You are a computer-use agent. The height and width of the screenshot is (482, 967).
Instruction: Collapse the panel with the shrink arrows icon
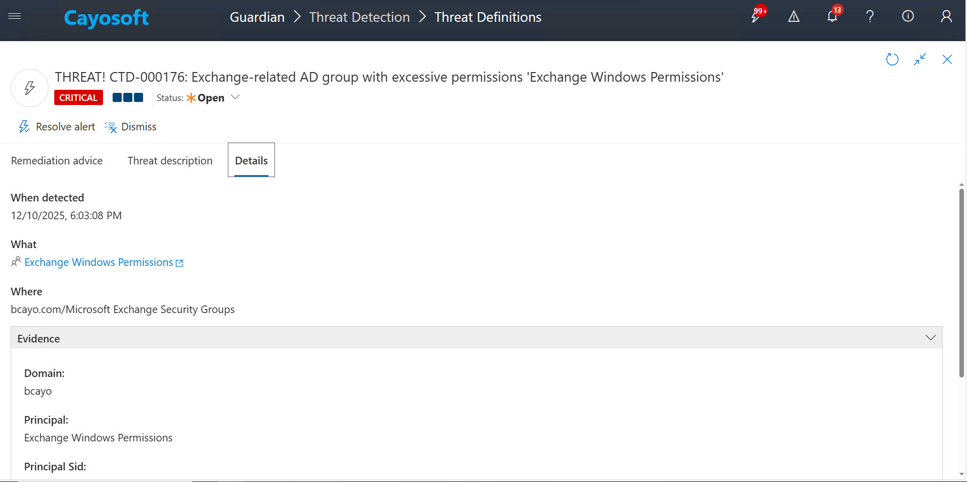point(919,59)
